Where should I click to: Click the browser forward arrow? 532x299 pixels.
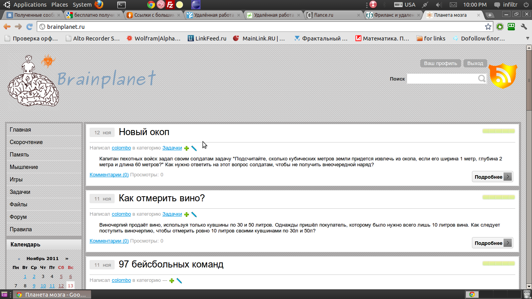click(18, 27)
